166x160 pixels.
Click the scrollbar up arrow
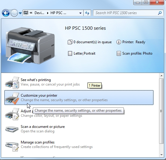coord(161,76)
